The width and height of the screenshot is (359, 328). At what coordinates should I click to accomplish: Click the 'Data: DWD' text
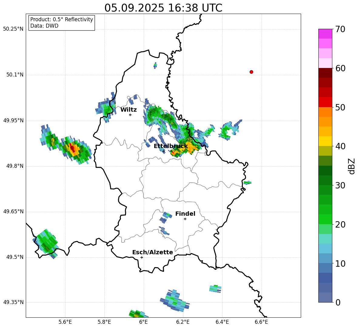point(44,26)
